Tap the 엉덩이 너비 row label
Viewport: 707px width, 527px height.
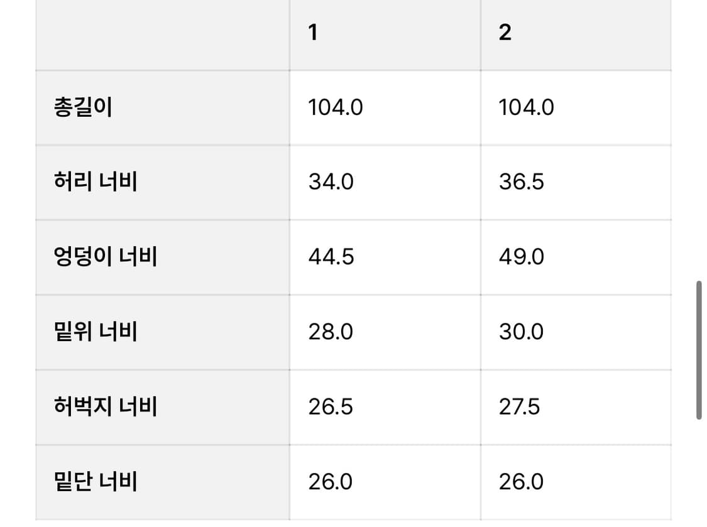tap(106, 257)
